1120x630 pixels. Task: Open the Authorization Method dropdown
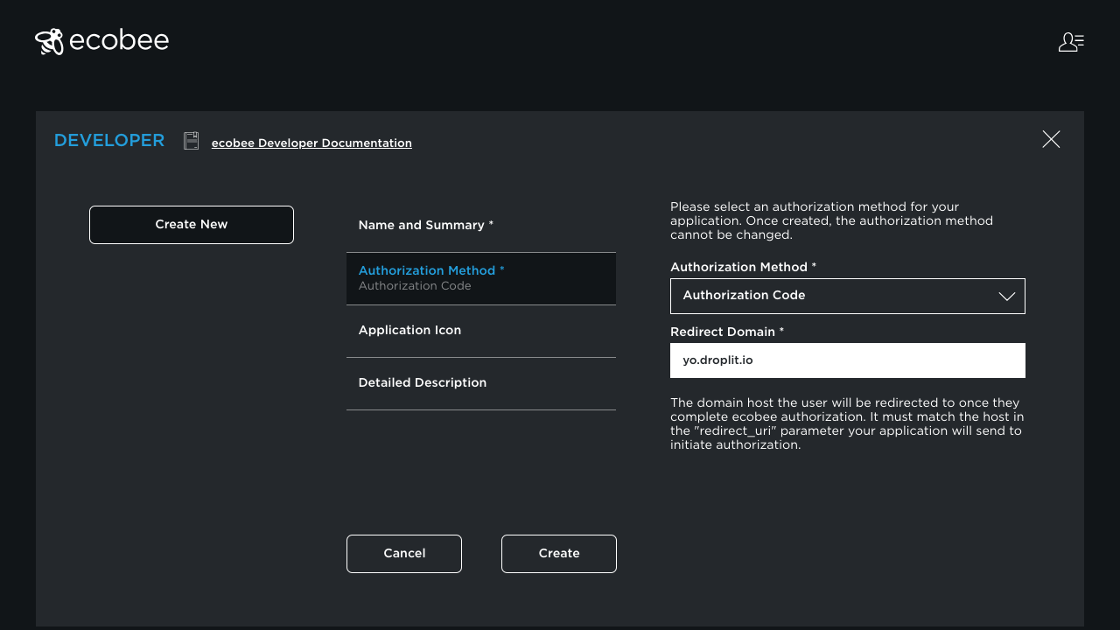click(848, 296)
